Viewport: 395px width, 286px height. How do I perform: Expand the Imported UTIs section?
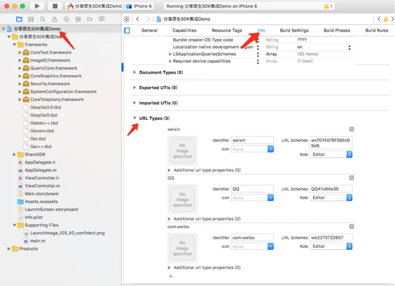point(134,103)
